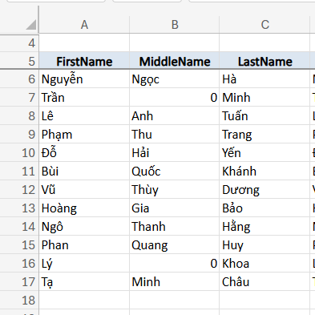
Task: Select row 6 header
Action: point(19,79)
